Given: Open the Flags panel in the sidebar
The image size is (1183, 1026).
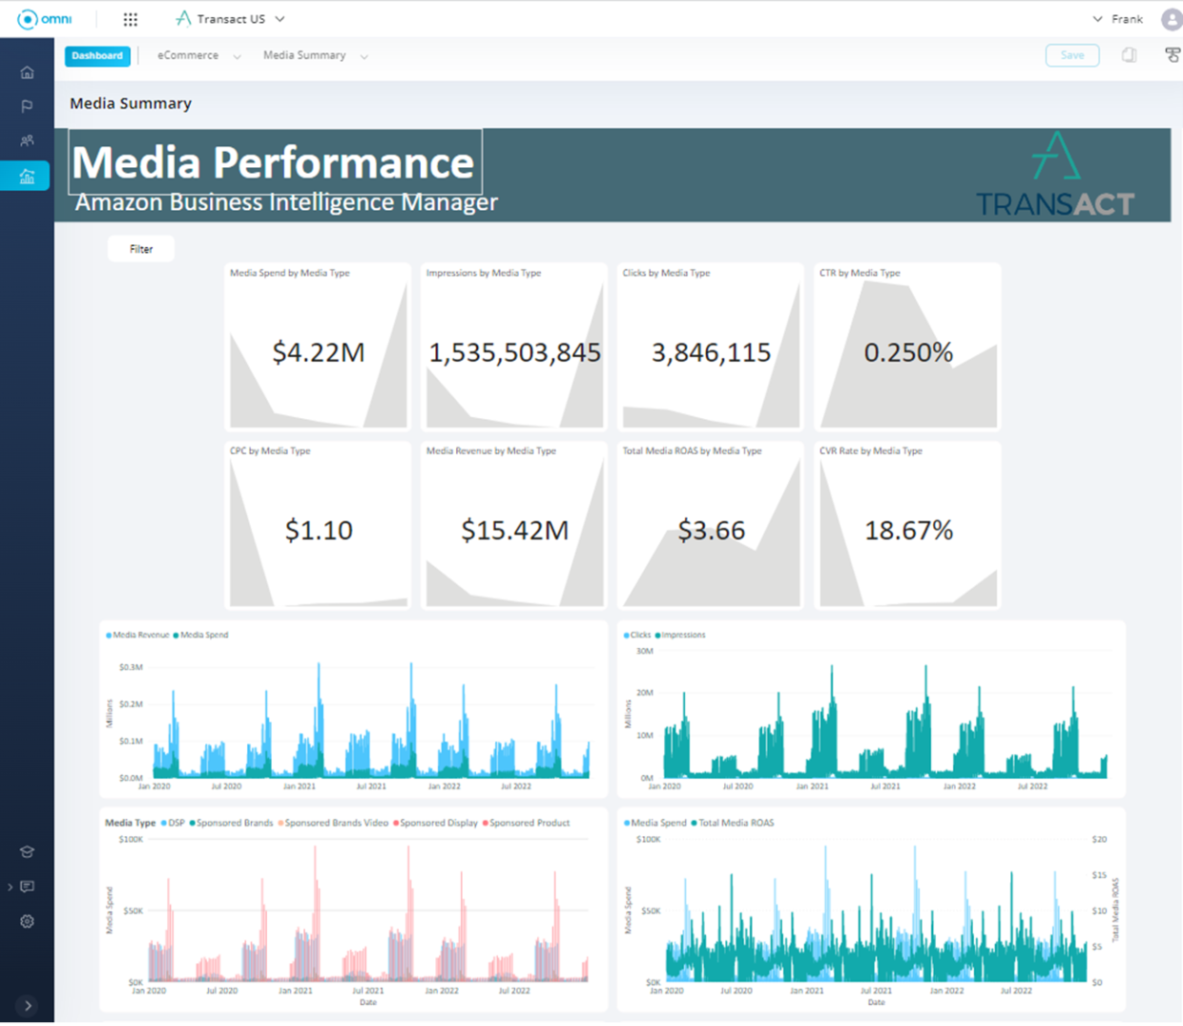Looking at the screenshot, I should 27,105.
